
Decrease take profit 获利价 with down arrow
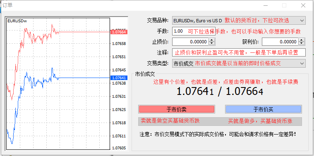(302, 43)
